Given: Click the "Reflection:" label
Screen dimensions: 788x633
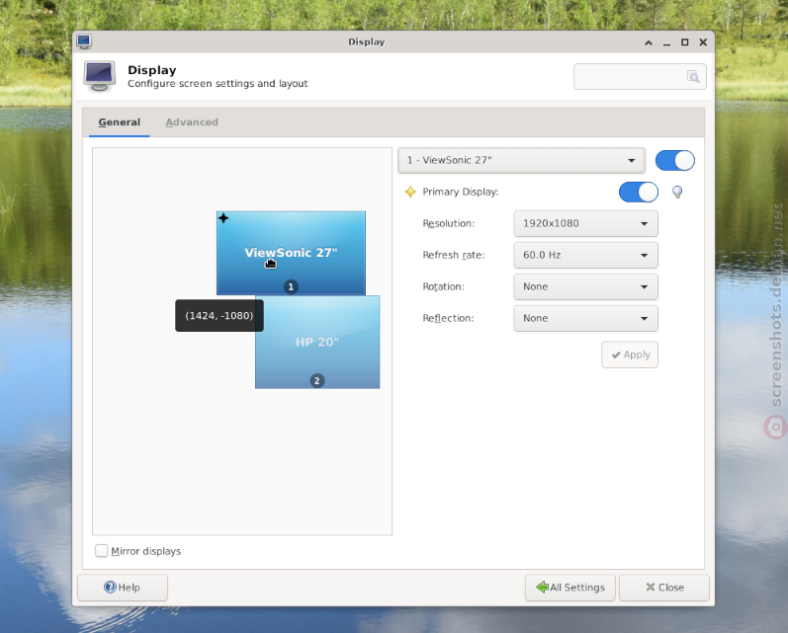Looking at the screenshot, I should (x=448, y=318).
